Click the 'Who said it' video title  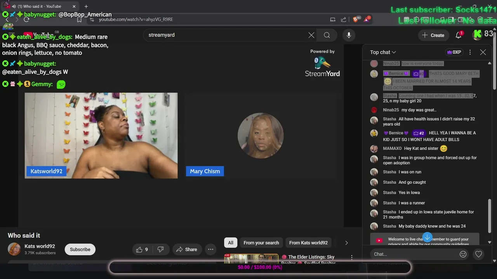[x=24, y=236]
